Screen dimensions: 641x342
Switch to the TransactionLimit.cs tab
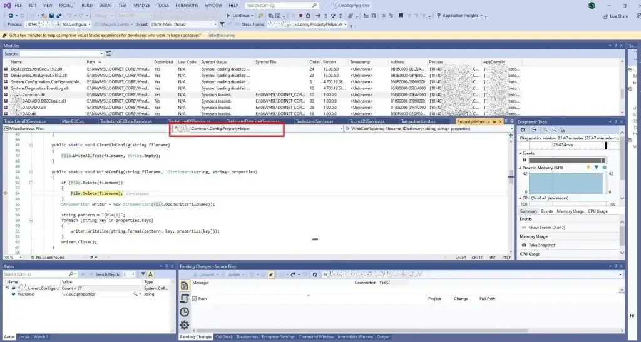coord(418,121)
